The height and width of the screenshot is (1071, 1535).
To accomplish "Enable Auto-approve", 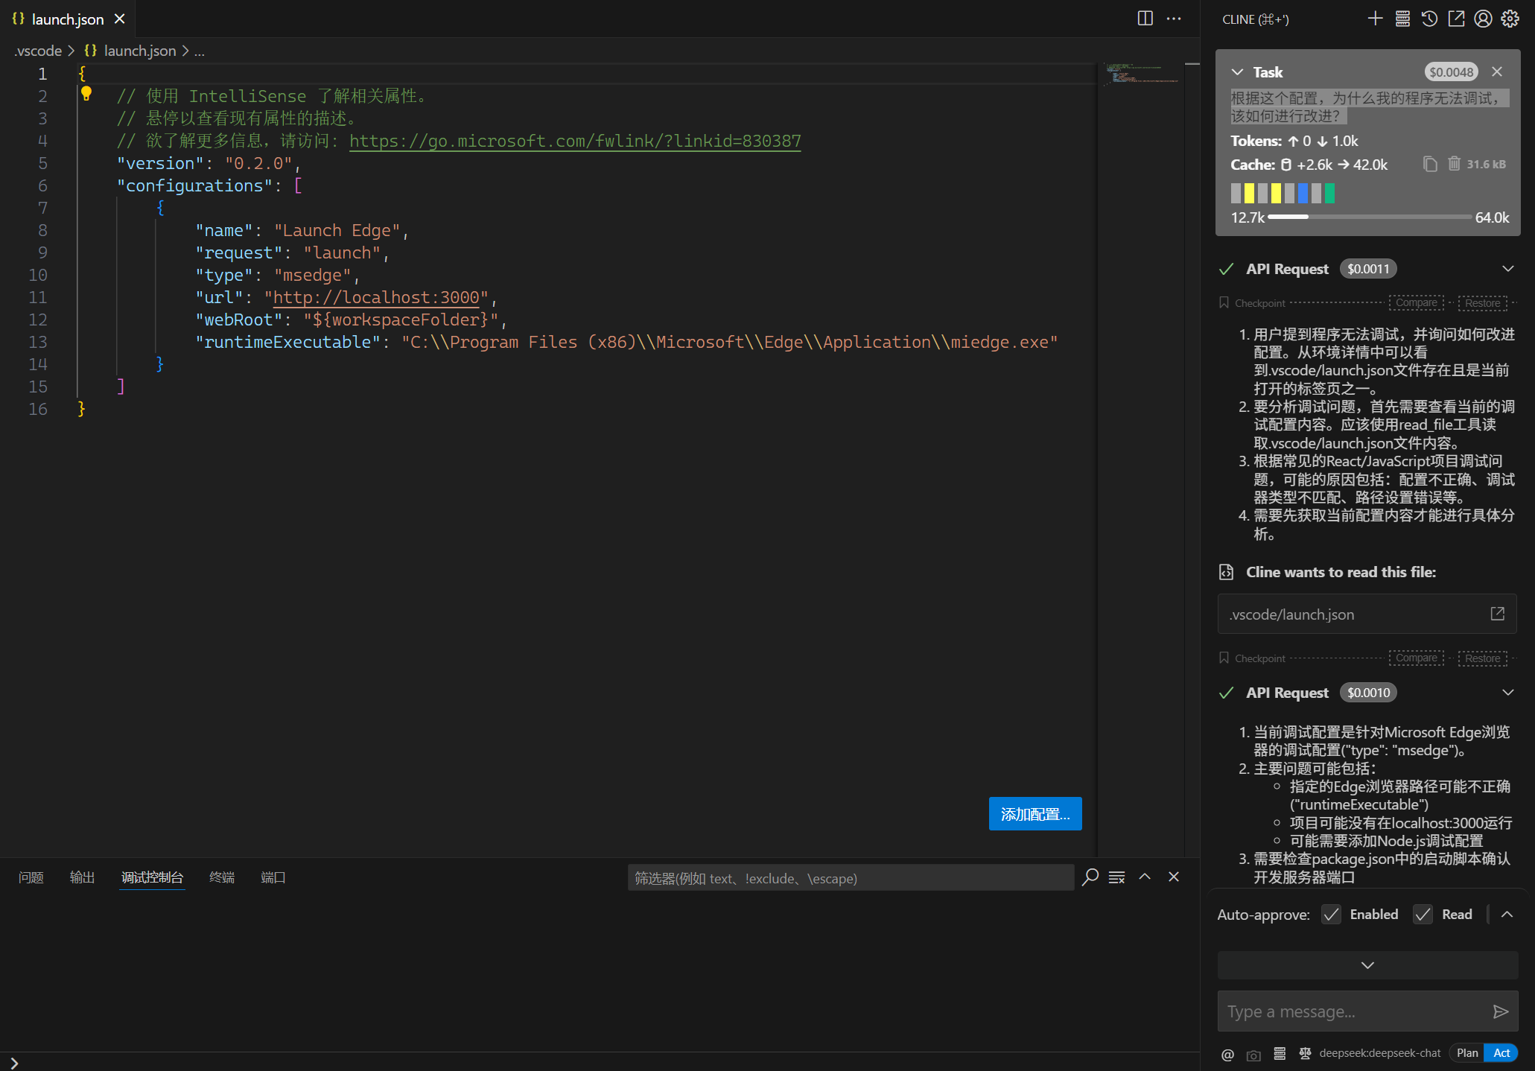I will click(1331, 914).
